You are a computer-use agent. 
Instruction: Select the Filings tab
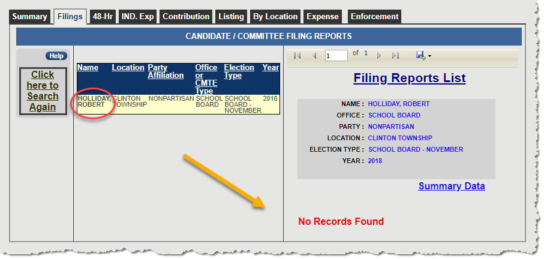click(x=70, y=17)
